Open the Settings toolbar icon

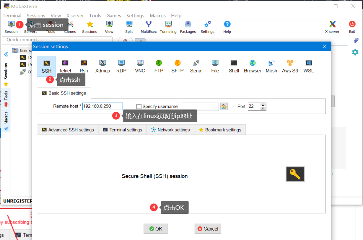[x=207, y=27]
